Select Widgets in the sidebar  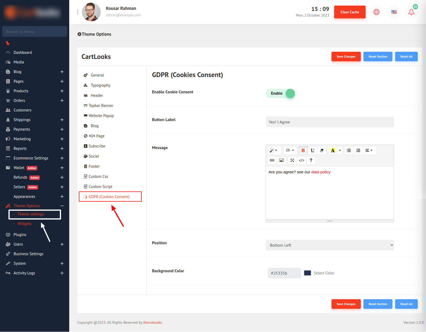24,224
